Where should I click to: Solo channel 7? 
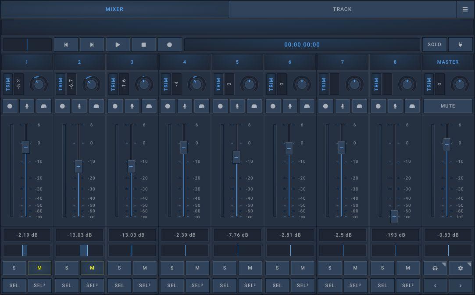pos(330,268)
